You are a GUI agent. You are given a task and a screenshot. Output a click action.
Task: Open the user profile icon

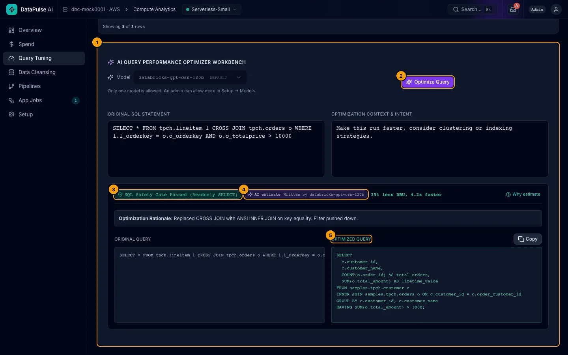556,9
